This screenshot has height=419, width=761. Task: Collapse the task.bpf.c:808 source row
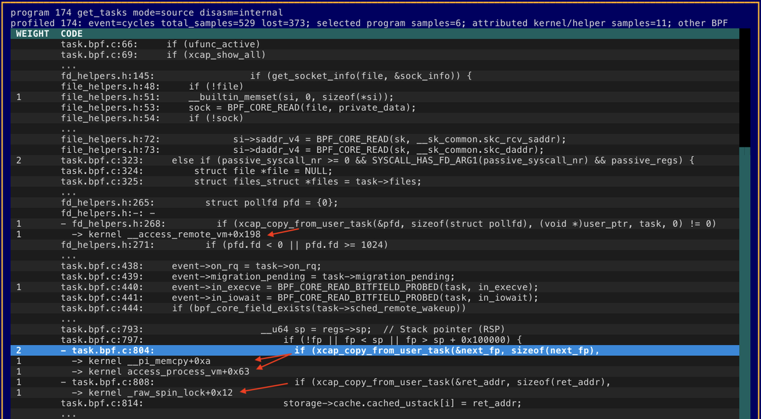(x=63, y=382)
